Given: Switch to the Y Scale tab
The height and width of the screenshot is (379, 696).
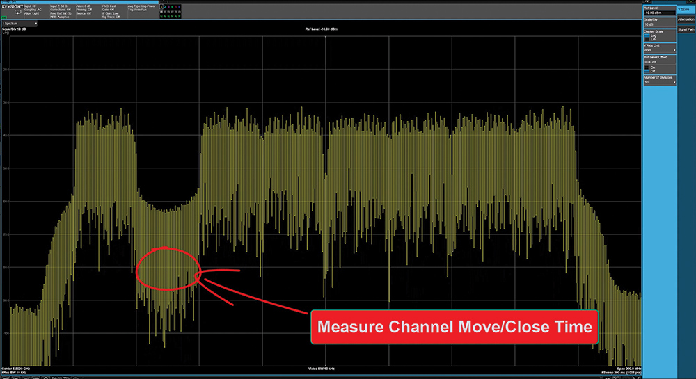Looking at the screenshot, I should click(x=686, y=9).
